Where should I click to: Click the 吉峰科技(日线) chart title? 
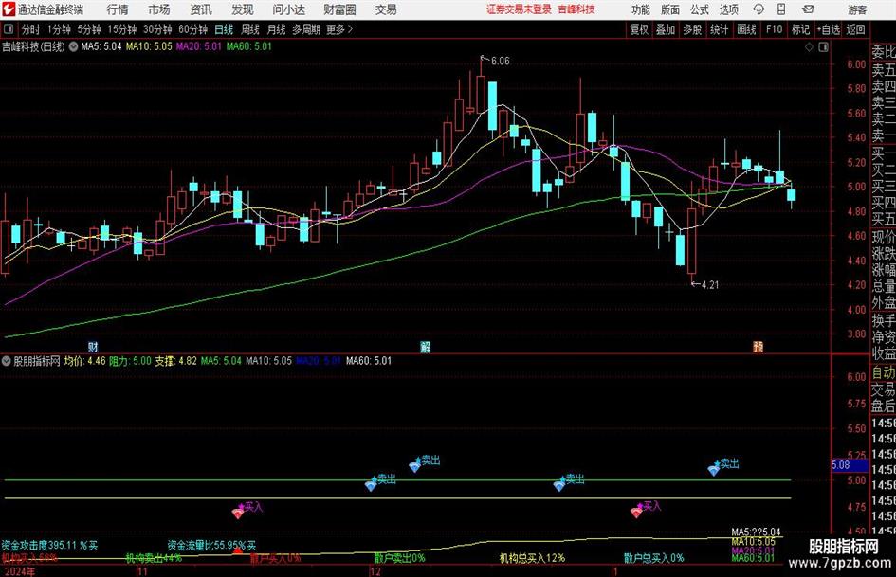(33, 46)
